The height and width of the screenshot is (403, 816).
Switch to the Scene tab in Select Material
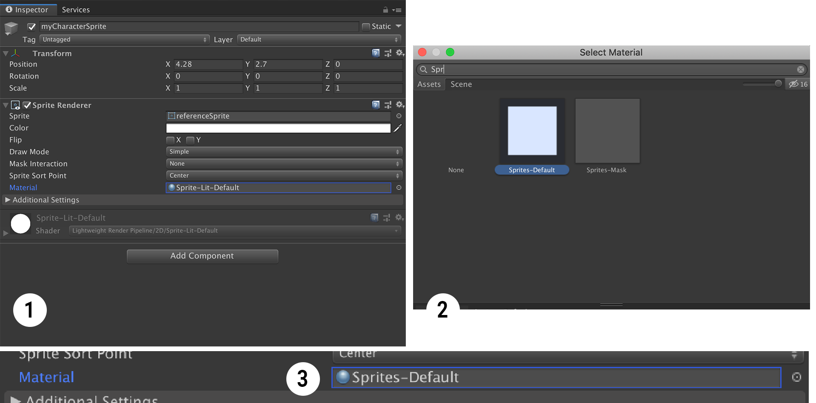click(461, 84)
